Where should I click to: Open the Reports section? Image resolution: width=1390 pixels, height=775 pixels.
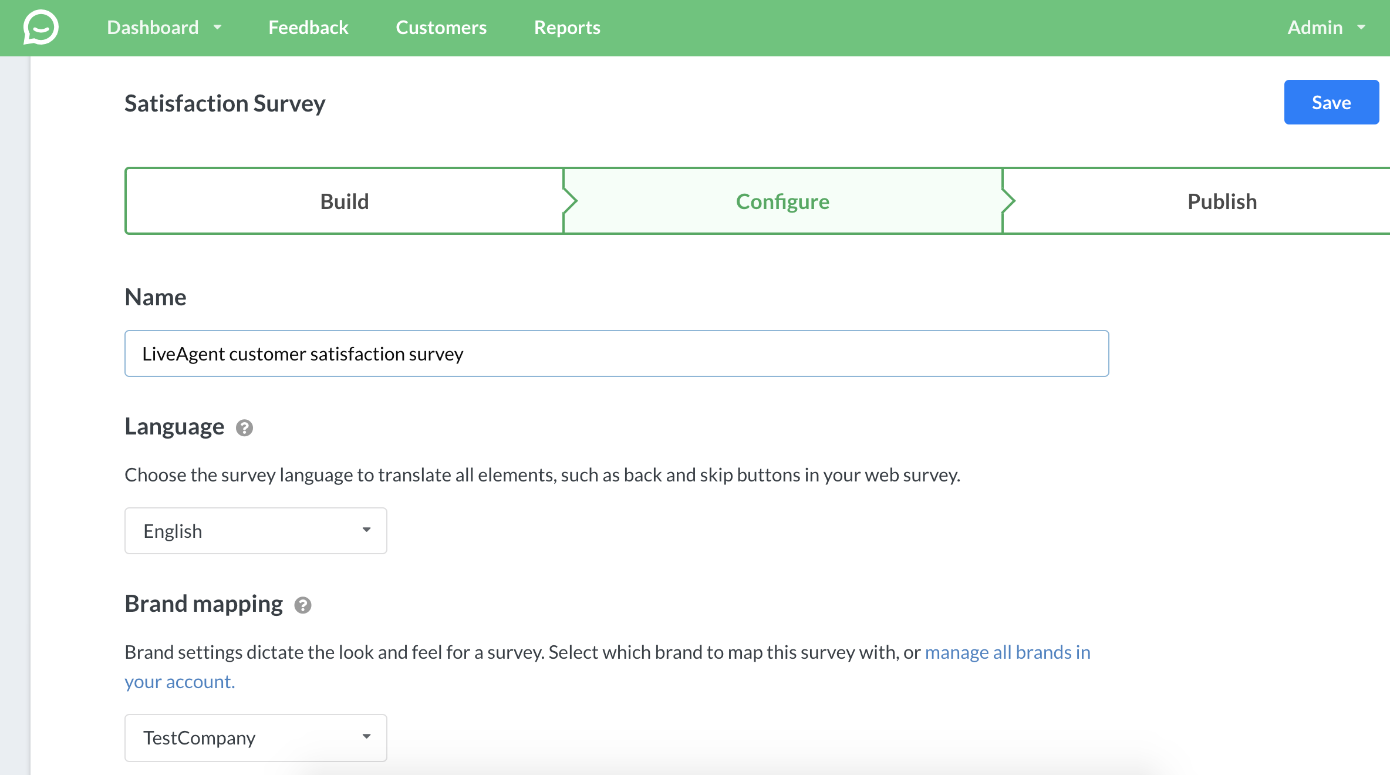[567, 28]
